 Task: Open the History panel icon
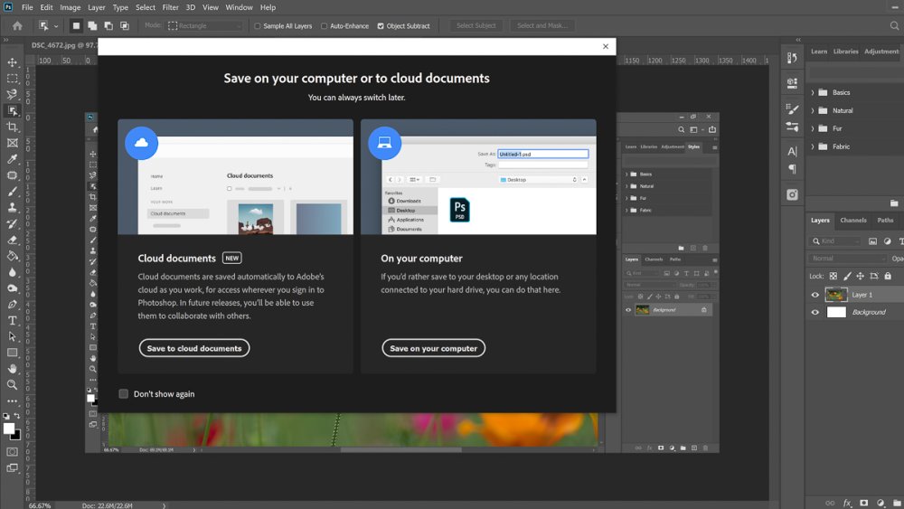[x=792, y=58]
